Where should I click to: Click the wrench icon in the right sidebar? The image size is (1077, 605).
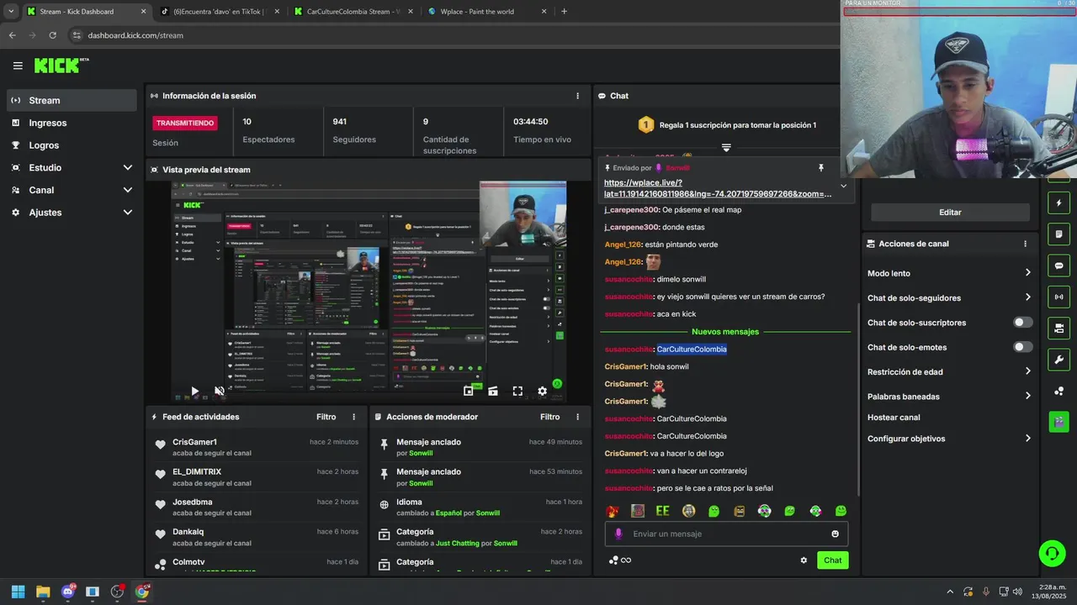(x=1058, y=360)
